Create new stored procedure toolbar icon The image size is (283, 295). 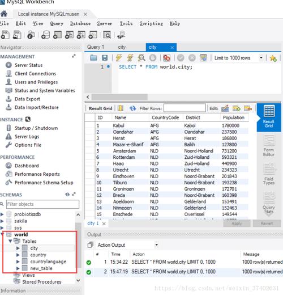[81, 35]
